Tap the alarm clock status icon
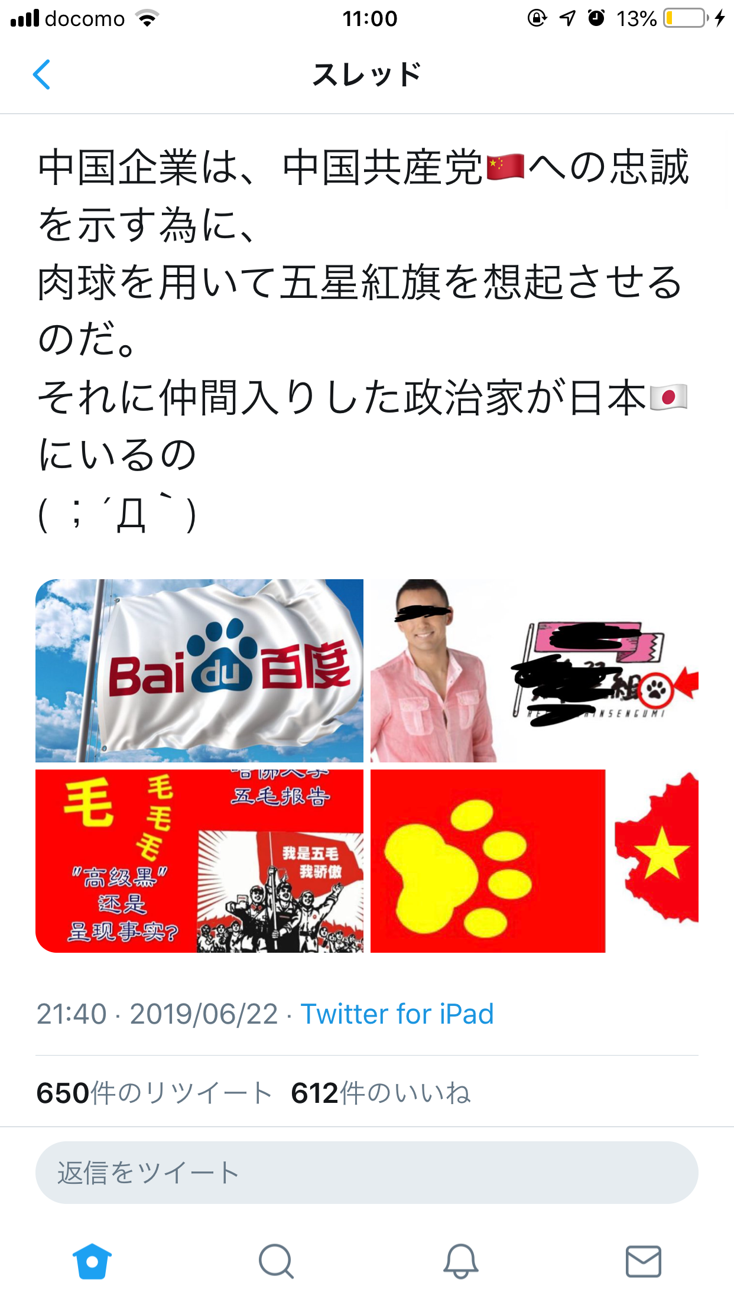The width and height of the screenshot is (734, 1305). [x=596, y=18]
